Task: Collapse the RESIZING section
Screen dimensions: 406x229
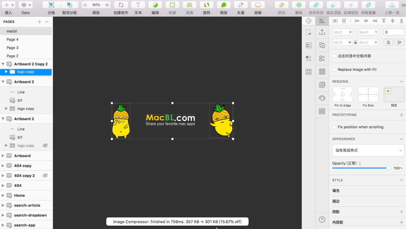Action: coord(401,81)
